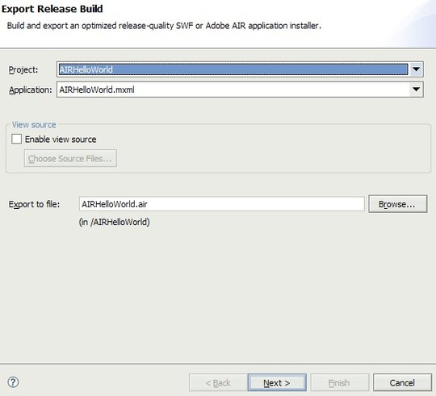
Task: Click the Export to file text field
Action: [x=221, y=204]
